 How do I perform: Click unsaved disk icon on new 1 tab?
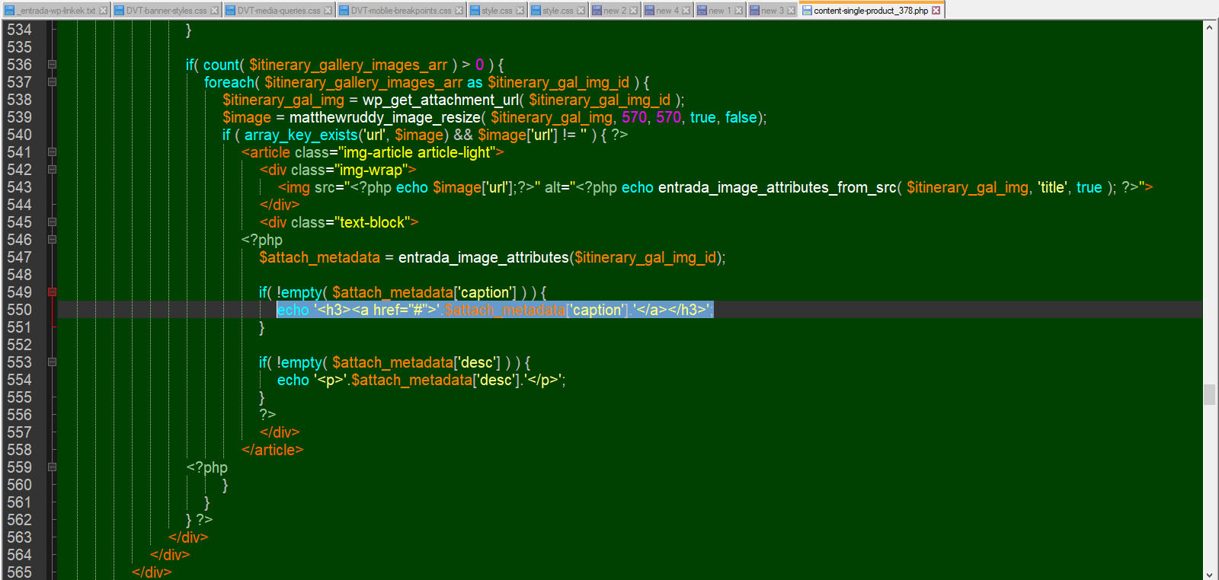(x=702, y=11)
